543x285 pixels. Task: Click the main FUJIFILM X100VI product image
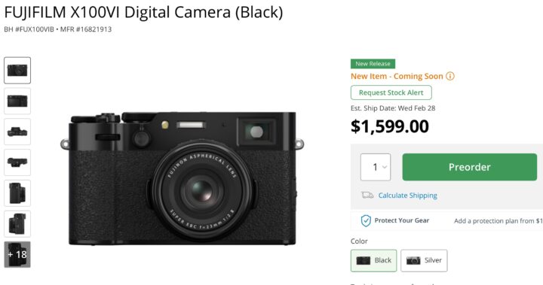tap(183, 178)
